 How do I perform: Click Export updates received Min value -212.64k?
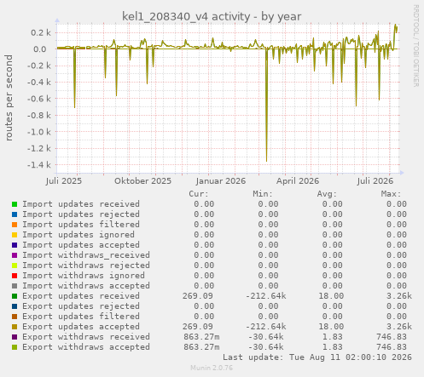(266, 296)
